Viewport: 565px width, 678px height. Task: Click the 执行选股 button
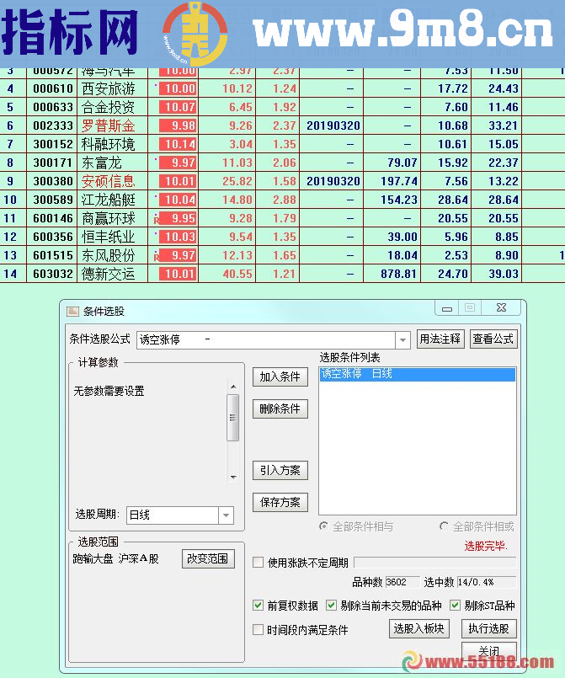click(x=488, y=628)
